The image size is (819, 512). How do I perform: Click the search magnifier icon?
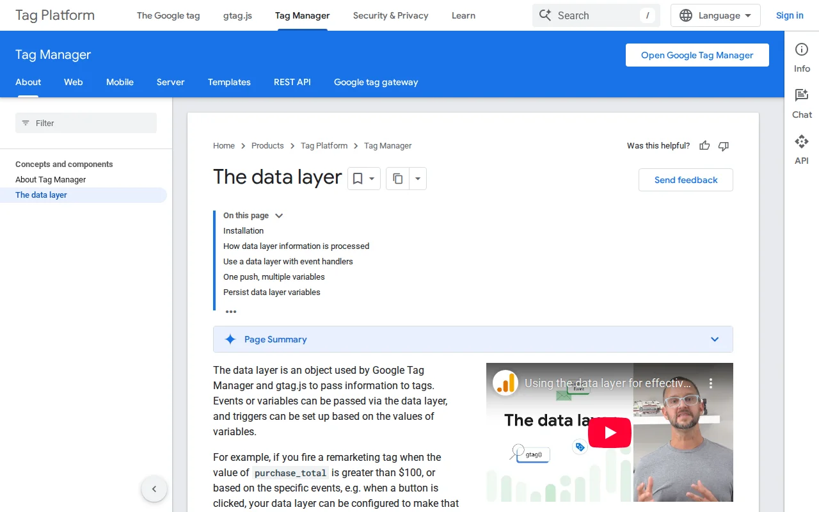(x=545, y=15)
